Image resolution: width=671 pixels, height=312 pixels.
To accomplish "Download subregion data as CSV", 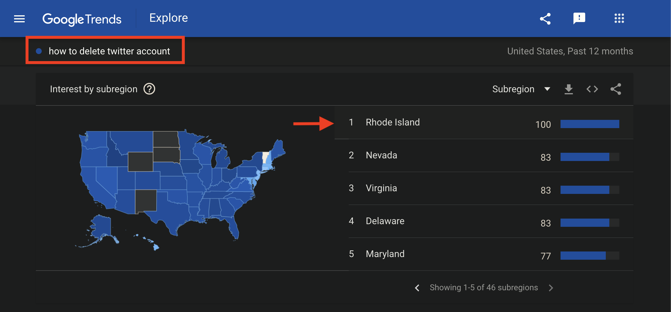I will coord(569,89).
